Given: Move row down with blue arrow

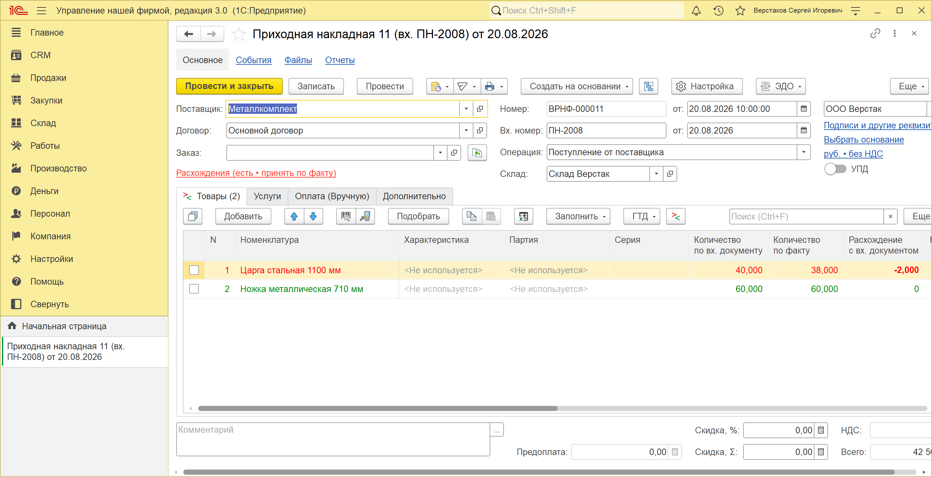Looking at the screenshot, I should click(x=313, y=216).
